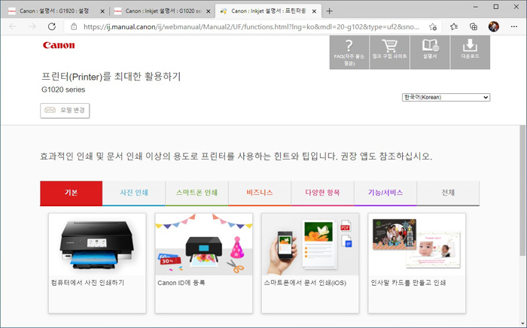Open the user profile avatar
The width and height of the screenshot is (527, 328).
click(x=494, y=26)
